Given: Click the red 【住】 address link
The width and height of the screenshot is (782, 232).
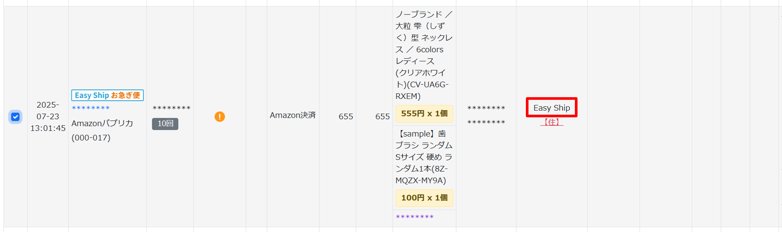Looking at the screenshot, I should (552, 122).
